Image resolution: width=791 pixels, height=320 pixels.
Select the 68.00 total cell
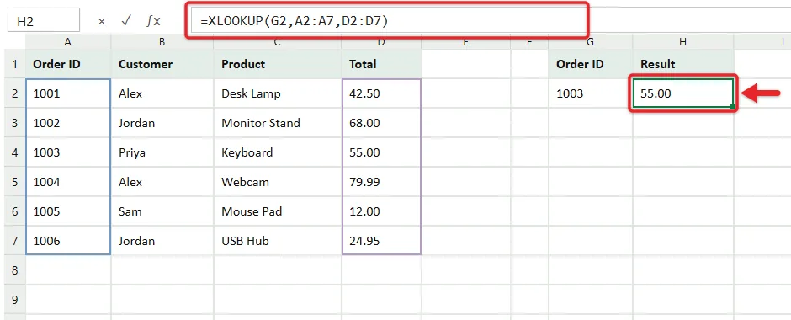[x=381, y=123]
